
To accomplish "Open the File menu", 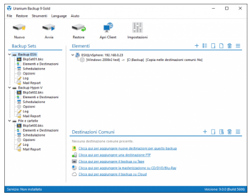I will 9,16.
